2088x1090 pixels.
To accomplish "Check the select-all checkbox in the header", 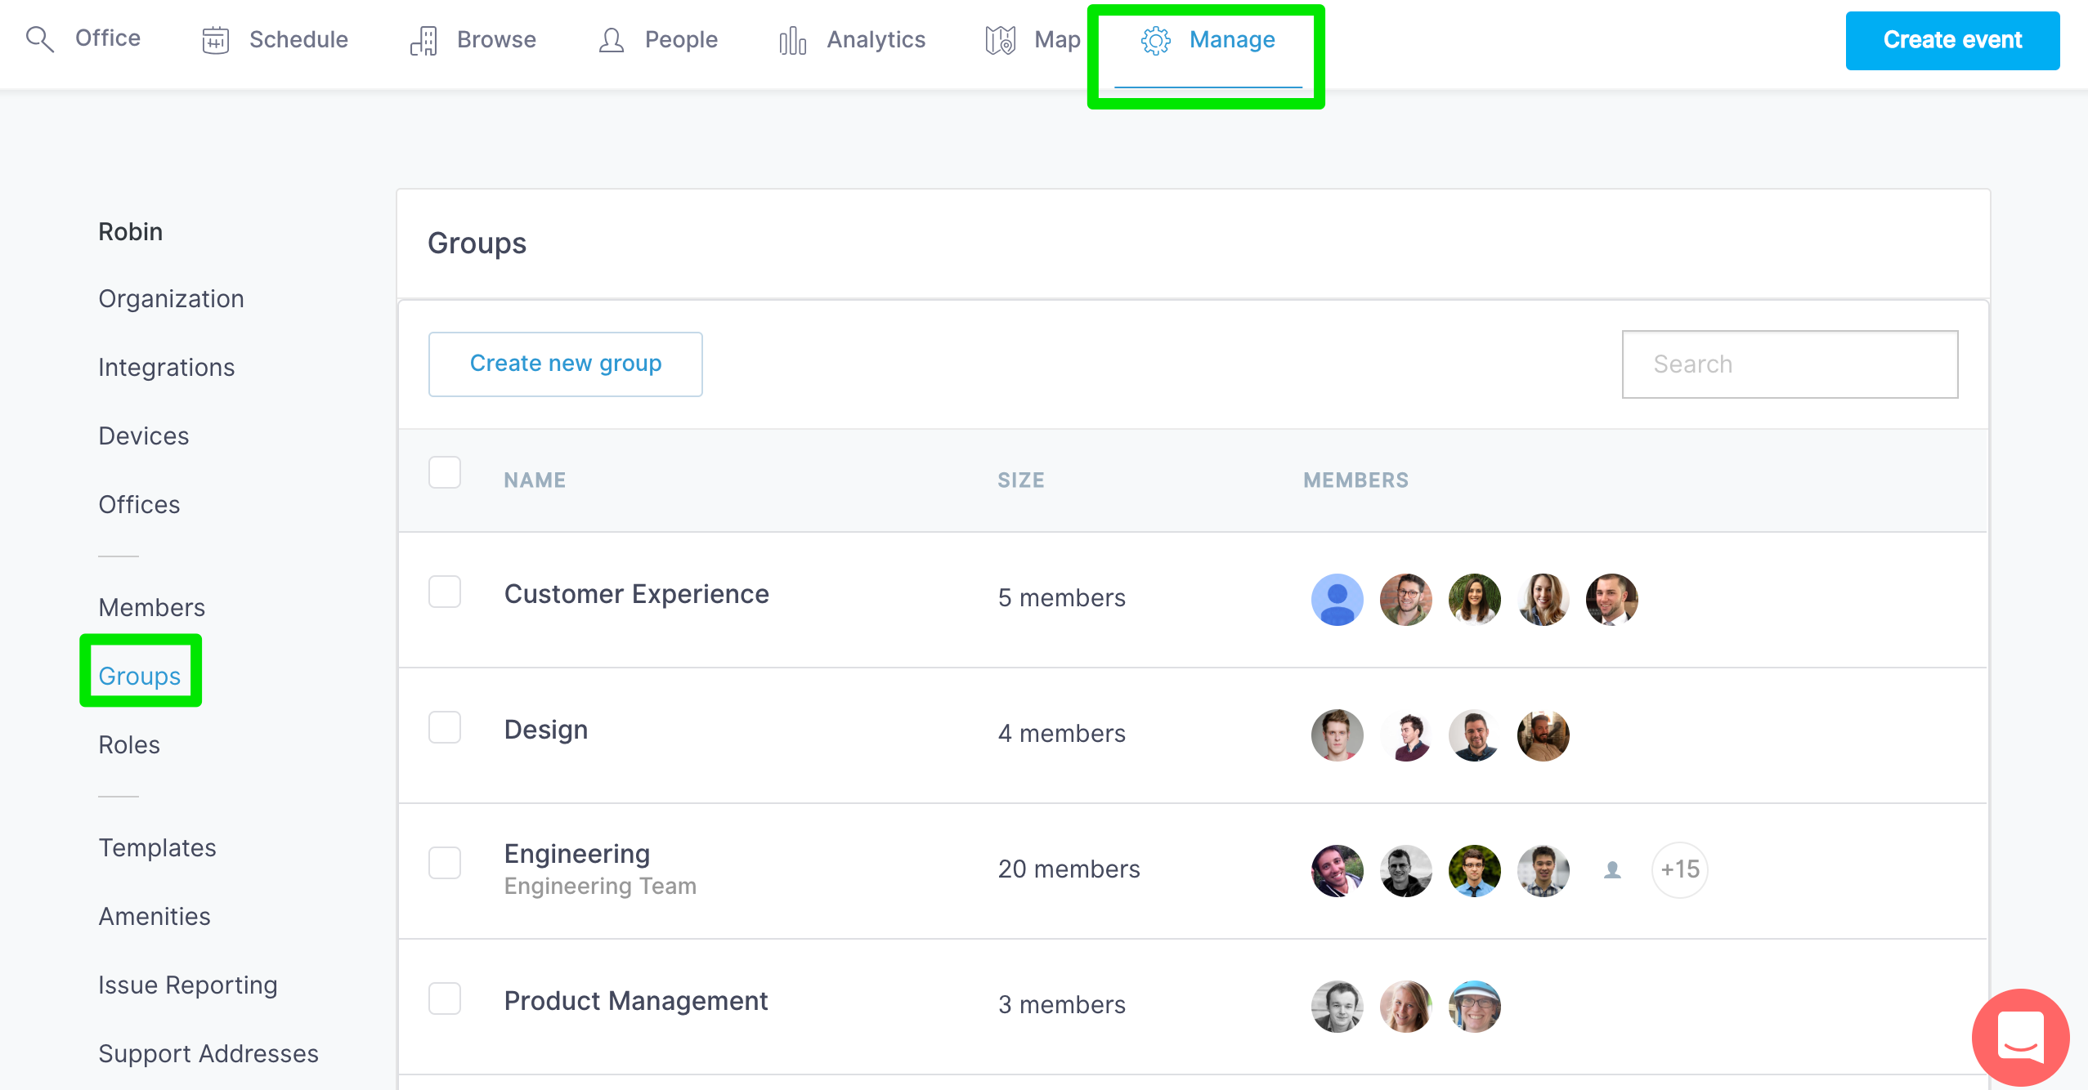I will click(445, 472).
